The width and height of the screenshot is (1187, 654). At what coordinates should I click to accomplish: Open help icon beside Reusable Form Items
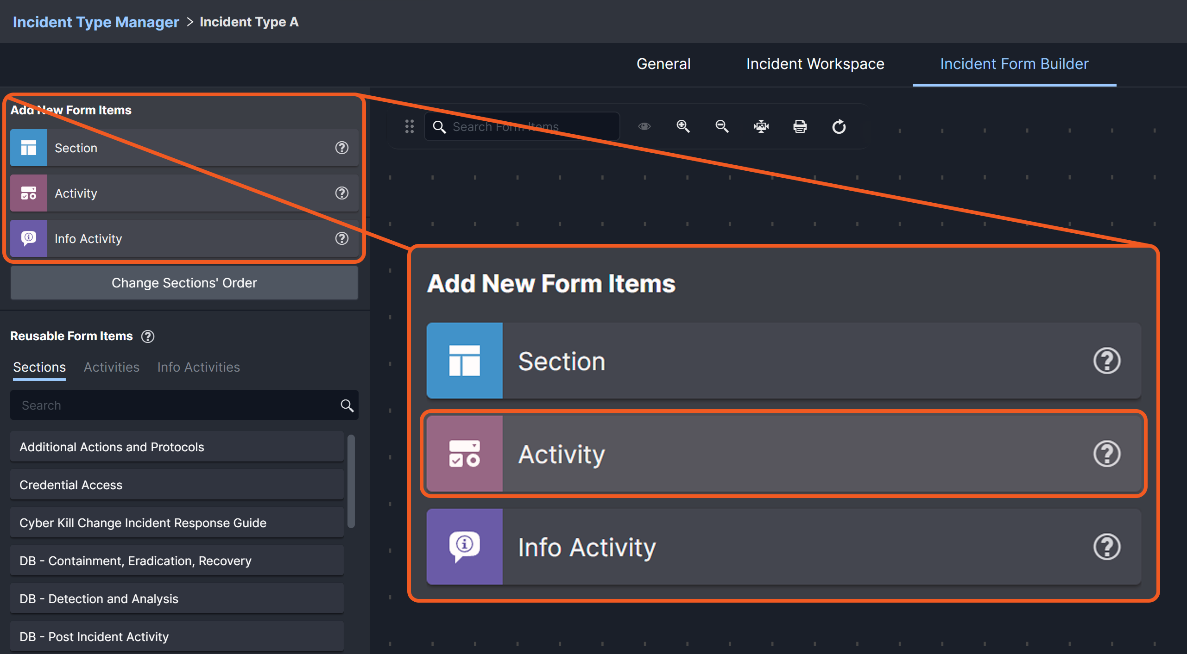148,336
